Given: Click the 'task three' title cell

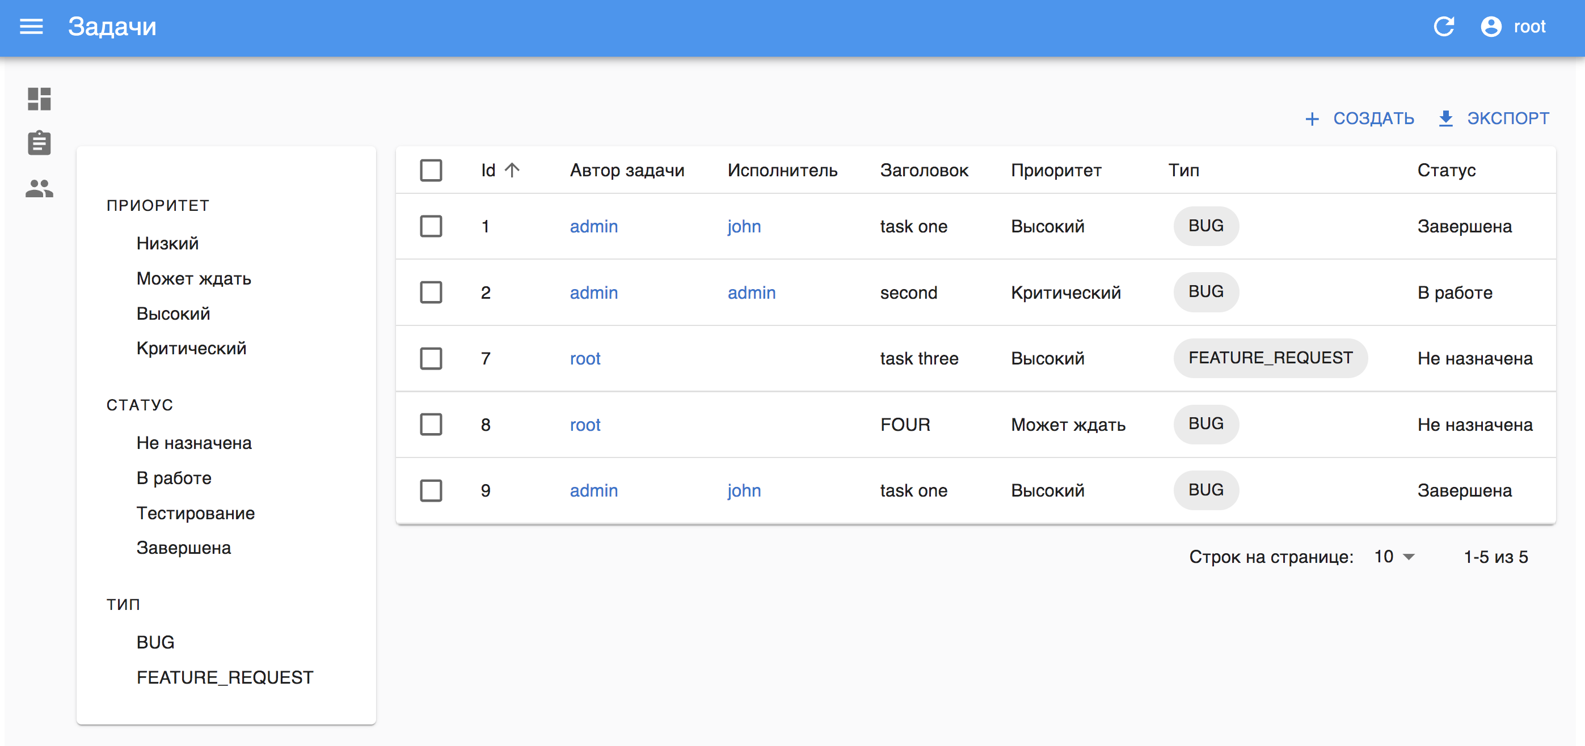Looking at the screenshot, I should [918, 359].
